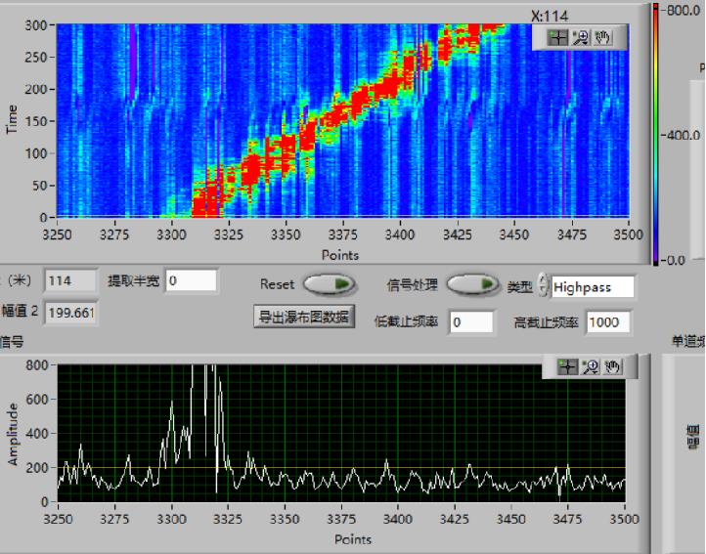
Task: Select zoom tool in amplitude graph palette
Action: point(591,366)
